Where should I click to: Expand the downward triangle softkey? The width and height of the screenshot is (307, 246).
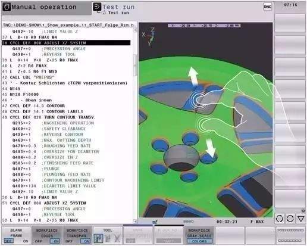[301, 219]
